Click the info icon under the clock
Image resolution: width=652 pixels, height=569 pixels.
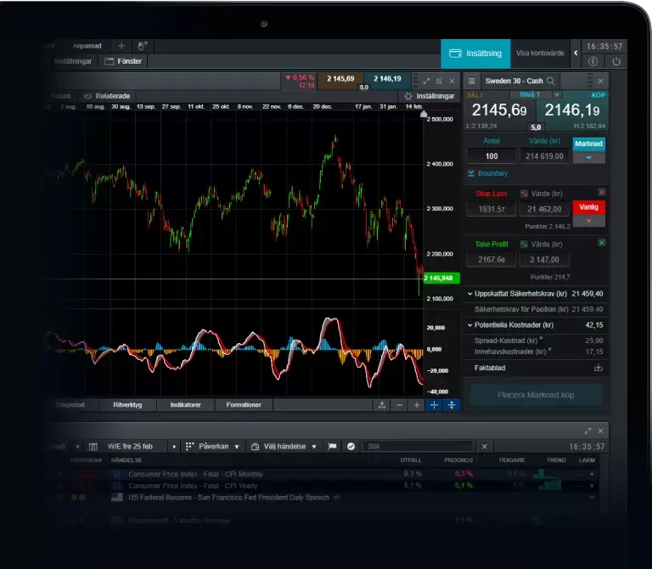pos(593,61)
